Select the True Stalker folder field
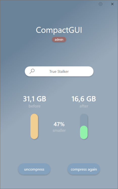The width and height of the screenshot is (118, 189). click(x=59, y=71)
